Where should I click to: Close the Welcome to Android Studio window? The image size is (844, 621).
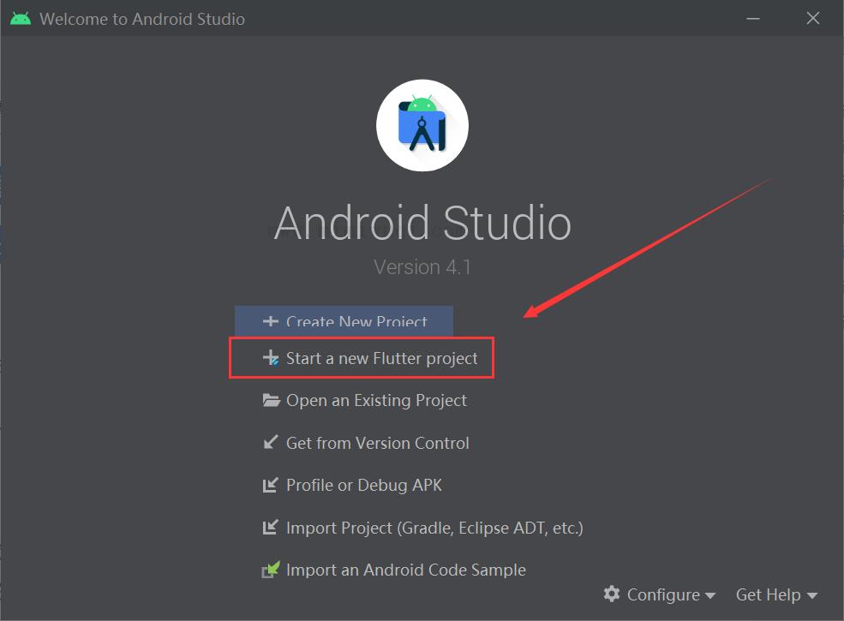[x=813, y=18]
